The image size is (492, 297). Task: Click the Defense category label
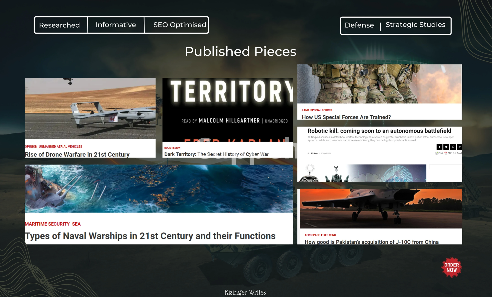click(x=359, y=25)
